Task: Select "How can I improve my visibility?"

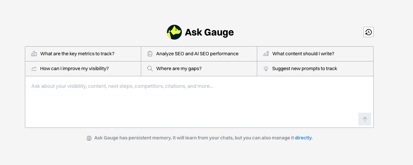Action: click(74, 68)
